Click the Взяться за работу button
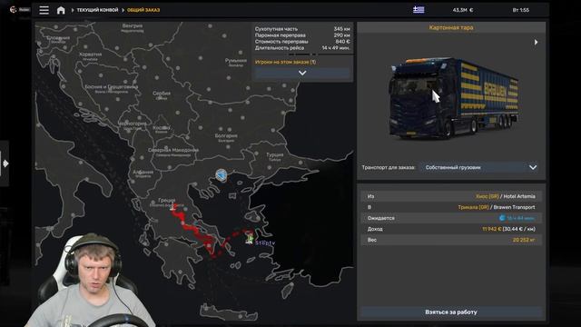581x327 pixels. click(x=451, y=312)
